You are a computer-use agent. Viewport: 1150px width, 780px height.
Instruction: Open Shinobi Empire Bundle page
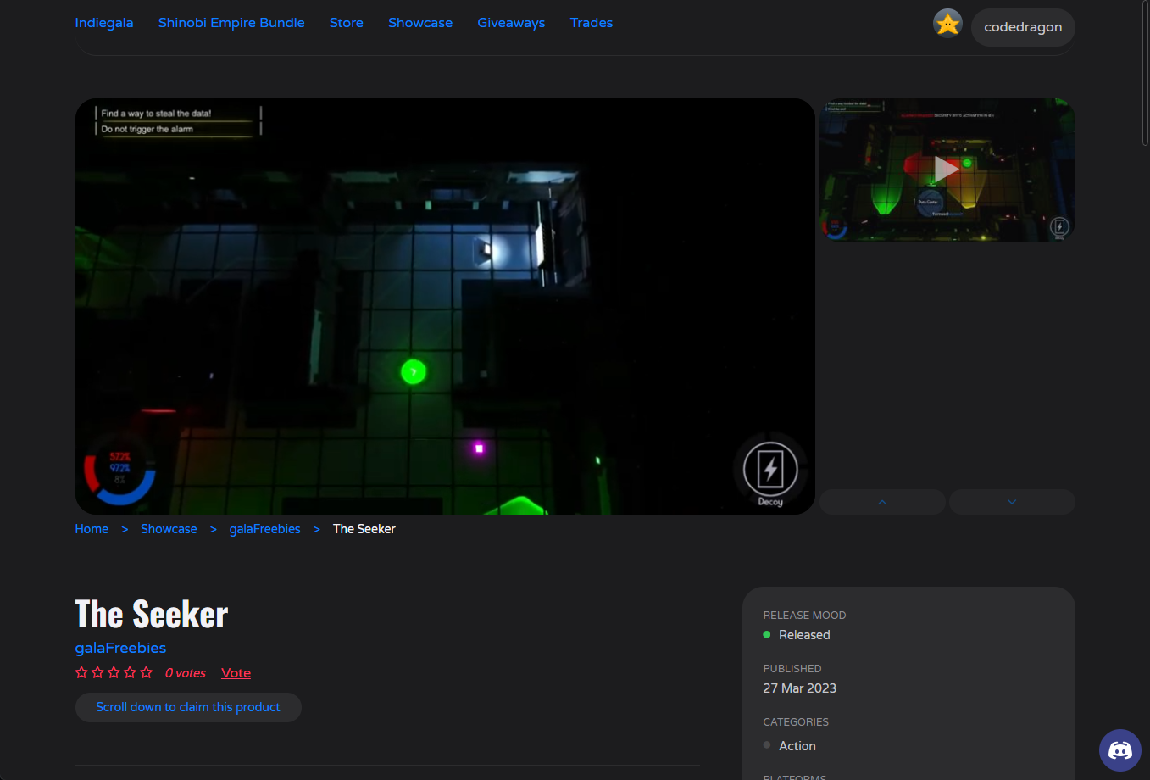pos(231,23)
